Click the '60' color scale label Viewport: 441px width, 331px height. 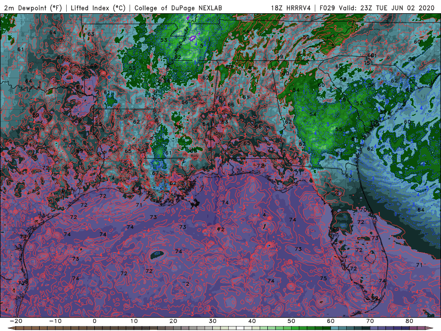[x=331, y=321]
